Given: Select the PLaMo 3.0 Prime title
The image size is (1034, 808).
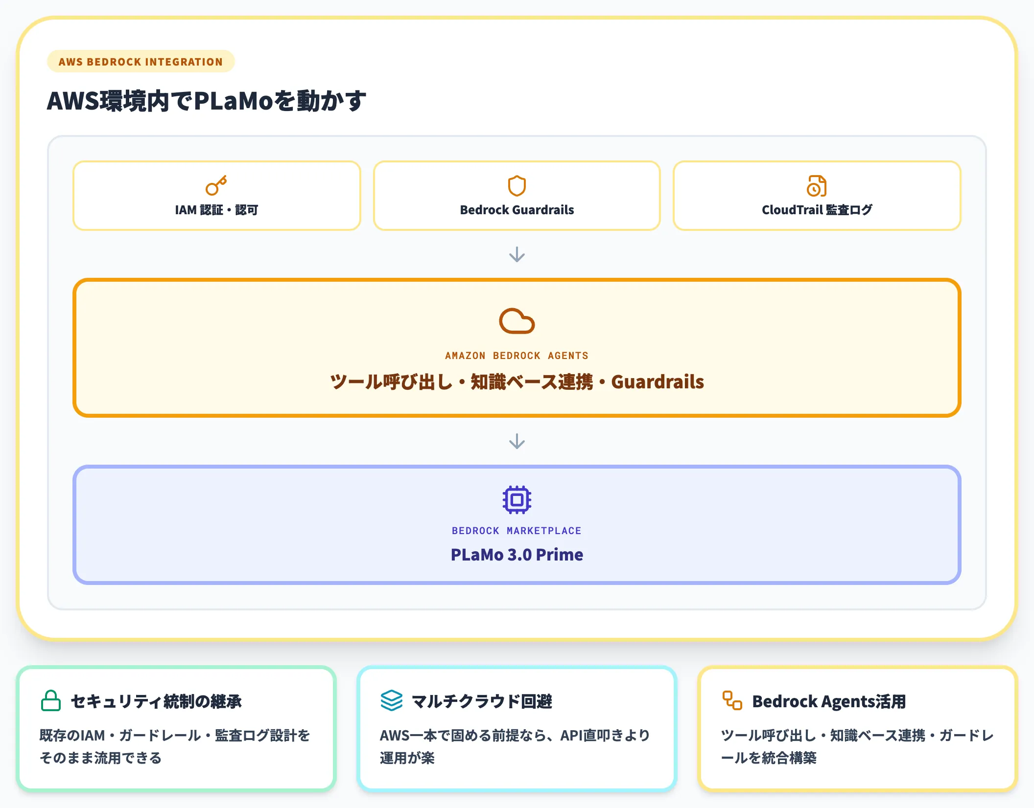Looking at the screenshot, I should click(517, 555).
